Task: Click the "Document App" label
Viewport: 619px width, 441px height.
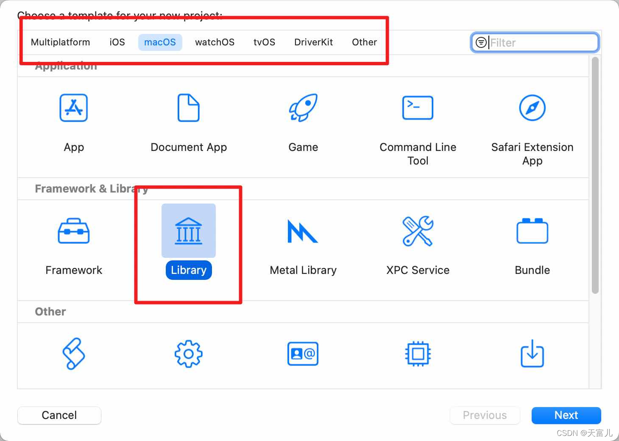Action: (x=189, y=147)
